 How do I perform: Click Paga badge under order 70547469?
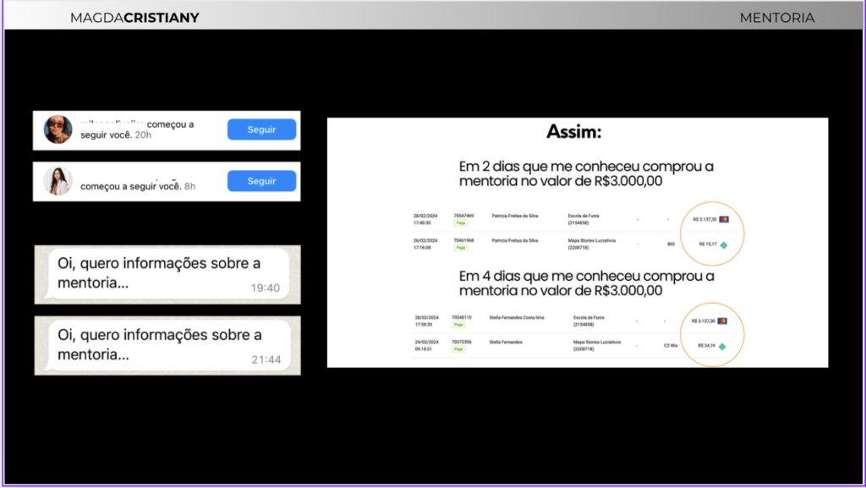pos(460,223)
